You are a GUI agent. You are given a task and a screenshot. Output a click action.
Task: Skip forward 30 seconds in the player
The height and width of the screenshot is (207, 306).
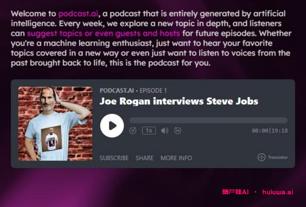178,131
